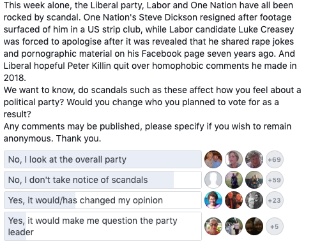
Task: Open black-and-white avatar on changed opinion row
Action: point(254,200)
